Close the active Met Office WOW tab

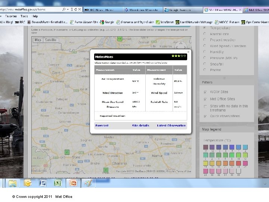(x=240, y=10)
